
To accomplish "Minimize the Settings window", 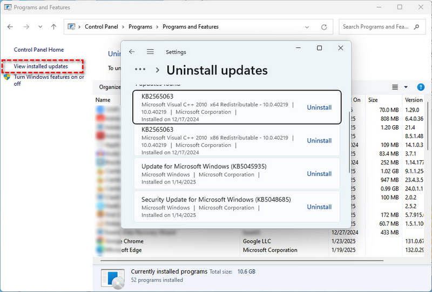I will tap(298, 48).
